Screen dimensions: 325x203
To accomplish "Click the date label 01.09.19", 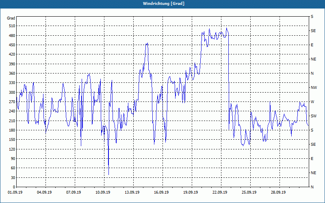I will (x=15, y=192).
